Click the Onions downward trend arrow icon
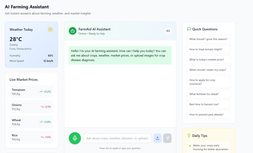This screenshot has width=253, height=153. pyautogui.click(x=42, y=107)
